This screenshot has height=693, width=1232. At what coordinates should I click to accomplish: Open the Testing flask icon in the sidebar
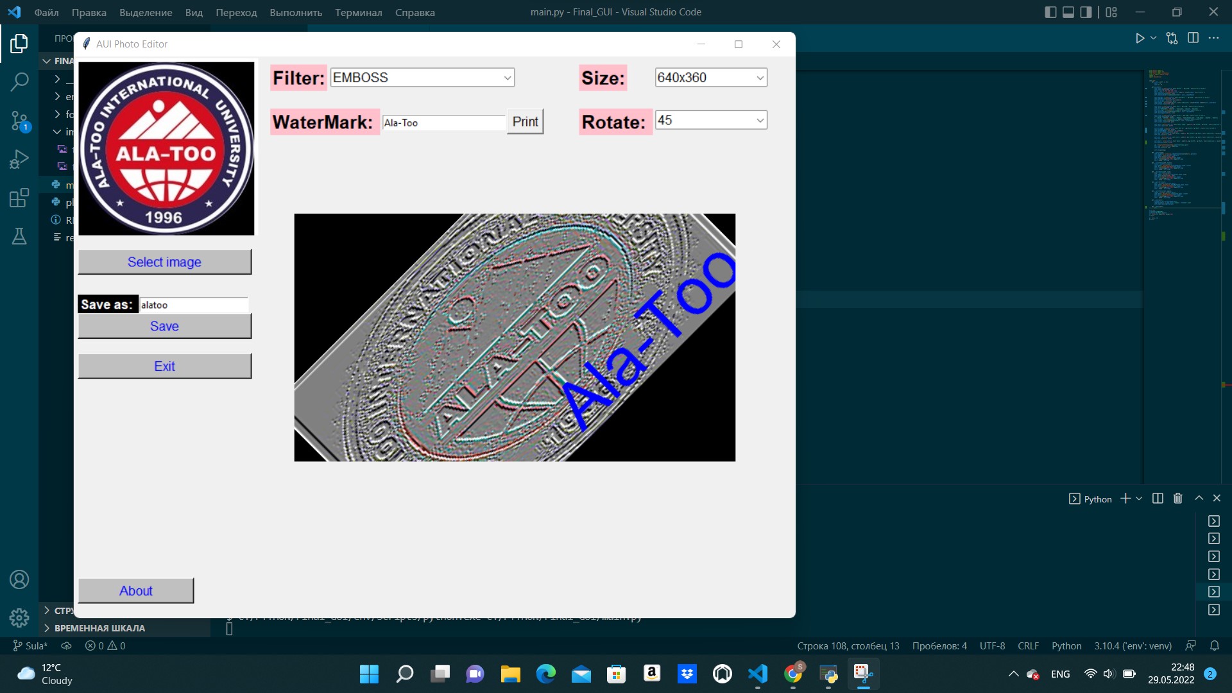[x=19, y=236]
